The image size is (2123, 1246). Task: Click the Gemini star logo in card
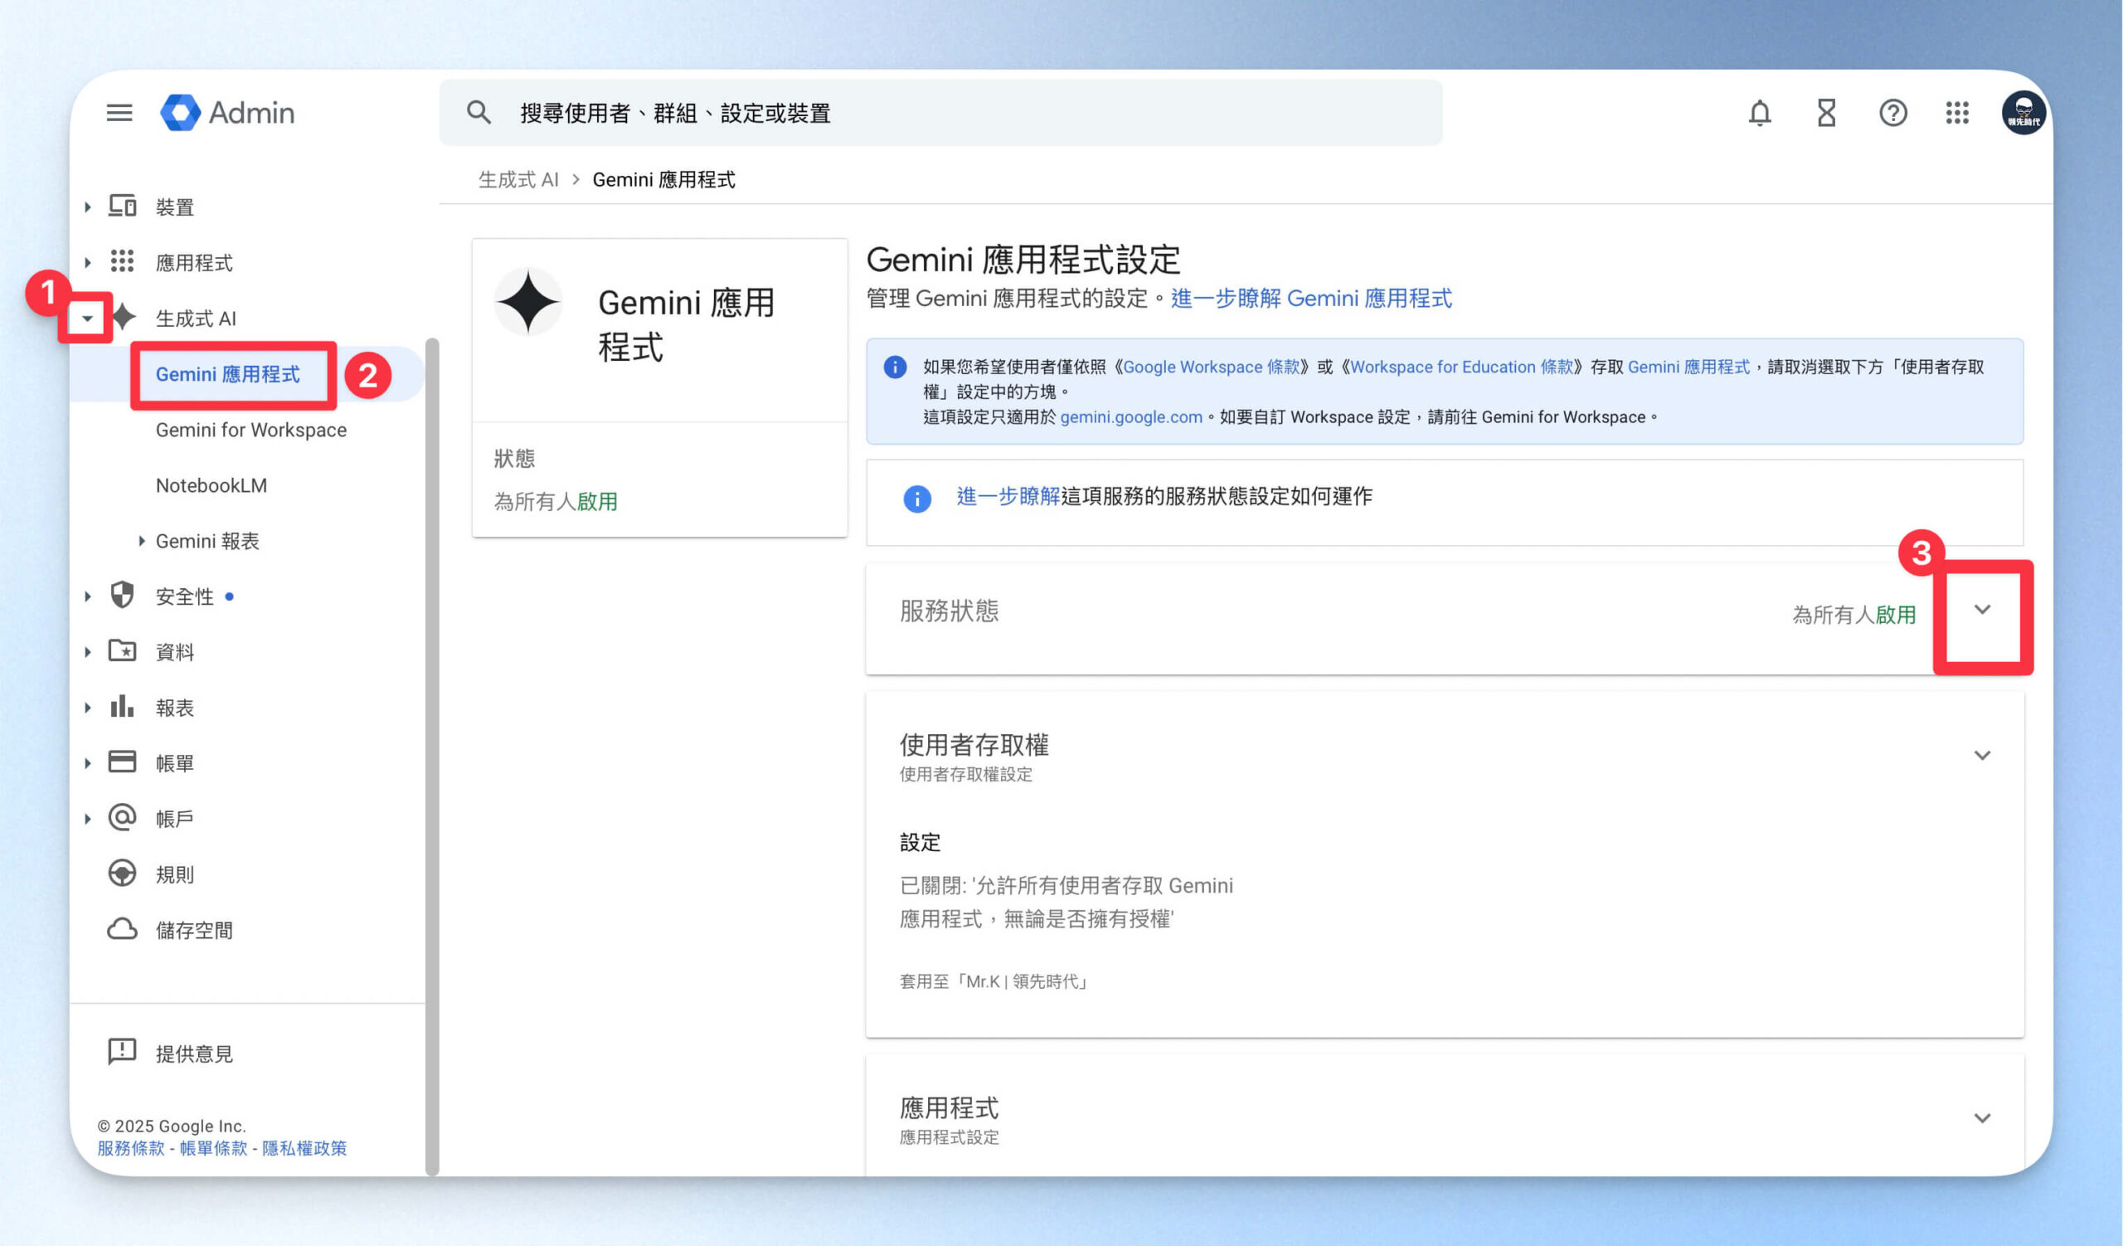(x=528, y=302)
